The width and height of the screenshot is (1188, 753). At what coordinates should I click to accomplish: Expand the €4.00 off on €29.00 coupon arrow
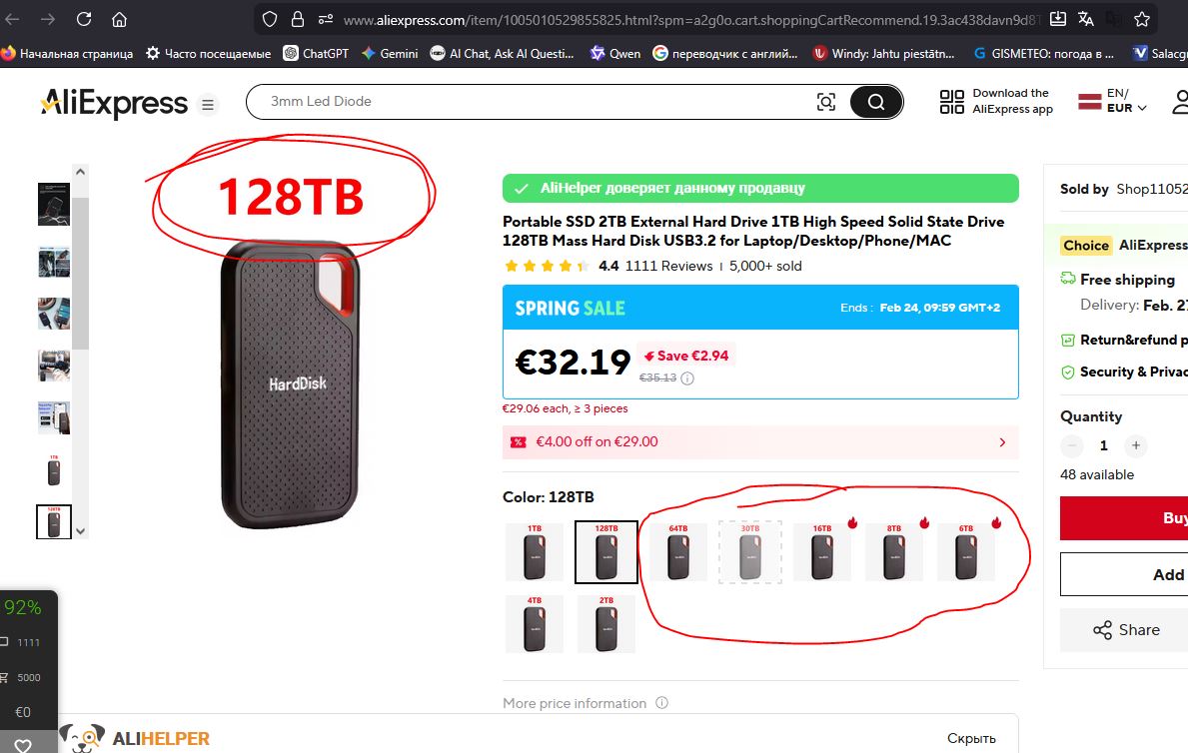pos(1002,441)
